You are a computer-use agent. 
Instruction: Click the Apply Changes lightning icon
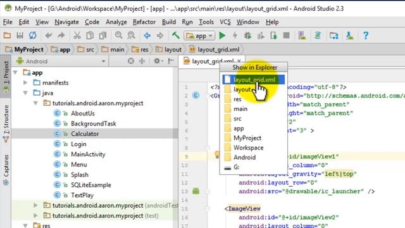click(235, 35)
